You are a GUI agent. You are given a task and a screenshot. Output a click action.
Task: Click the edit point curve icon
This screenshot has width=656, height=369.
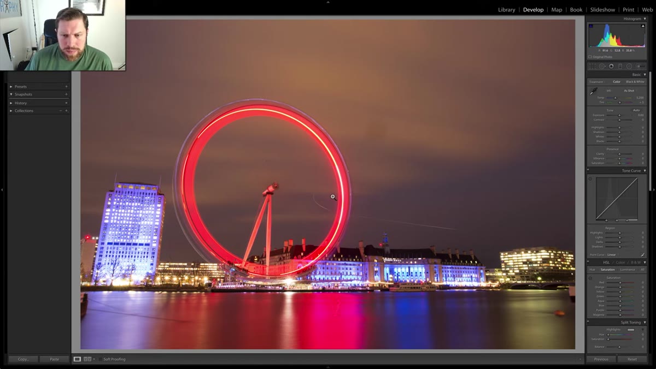click(643, 254)
